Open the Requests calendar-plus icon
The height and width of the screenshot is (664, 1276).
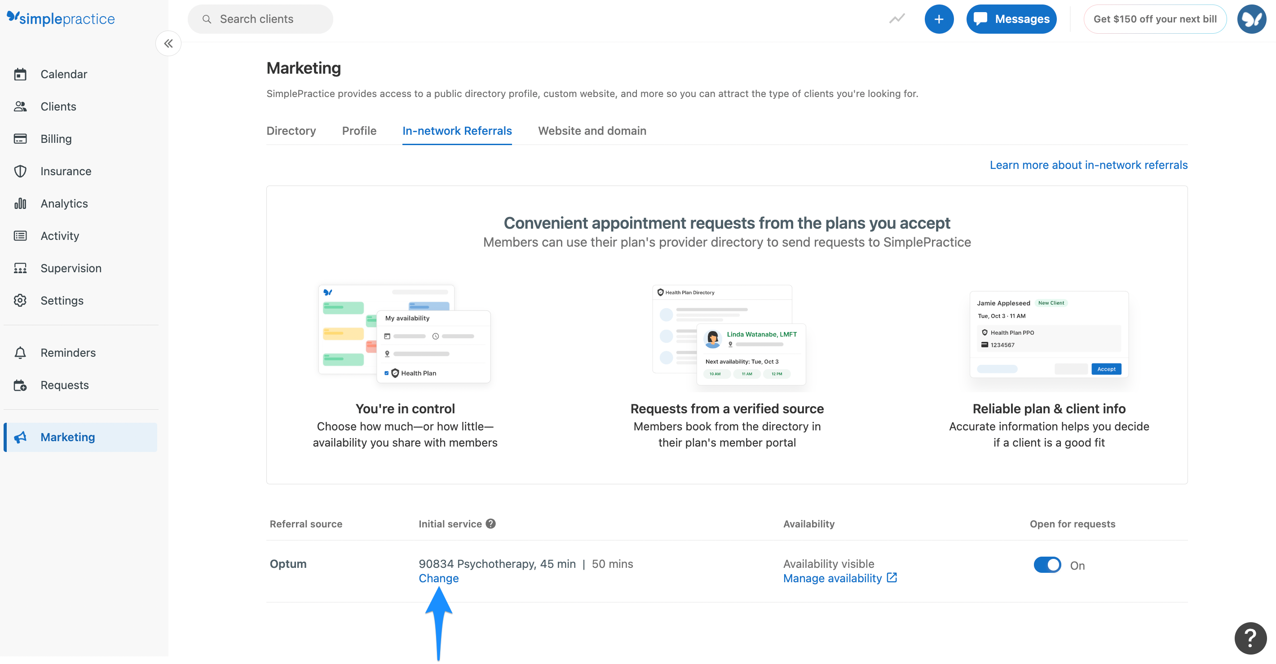click(x=20, y=385)
